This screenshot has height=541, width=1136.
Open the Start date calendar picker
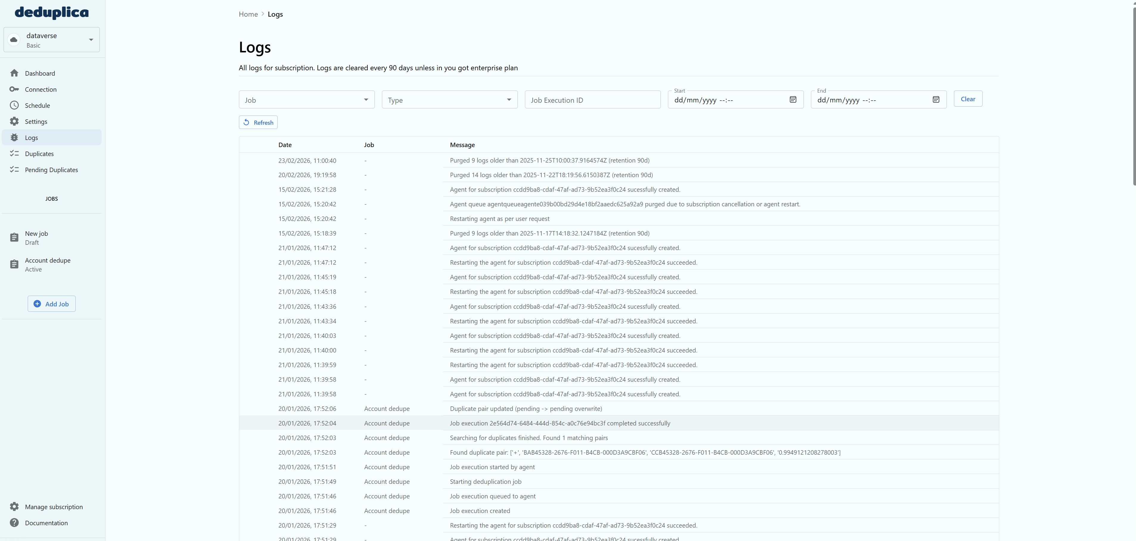pyautogui.click(x=792, y=99)
